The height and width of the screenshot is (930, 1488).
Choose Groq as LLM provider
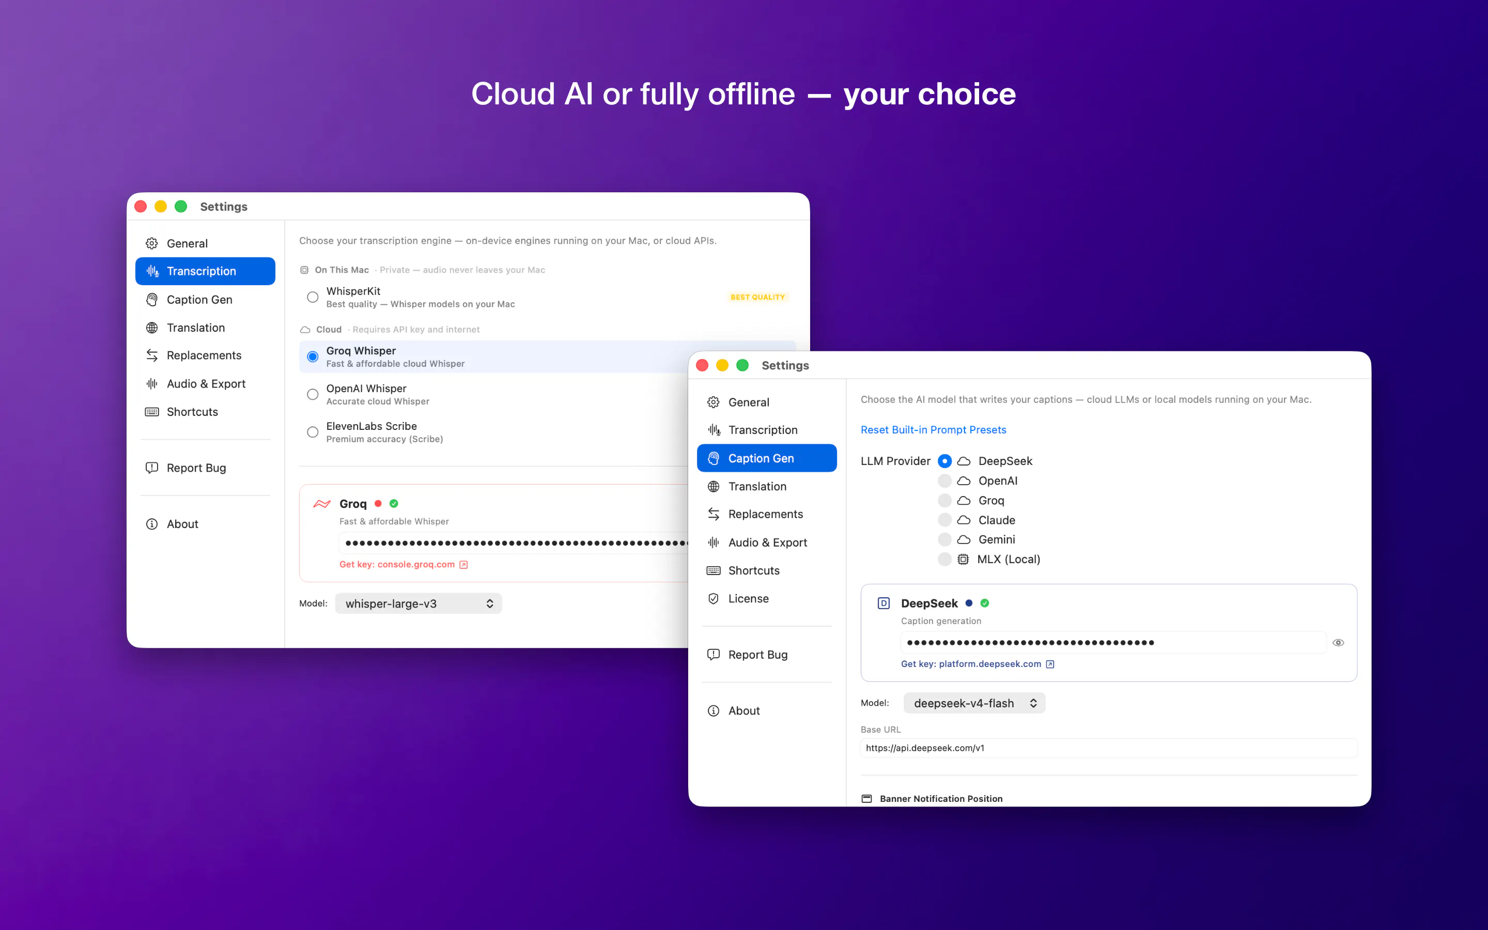[x=944, y=500]
